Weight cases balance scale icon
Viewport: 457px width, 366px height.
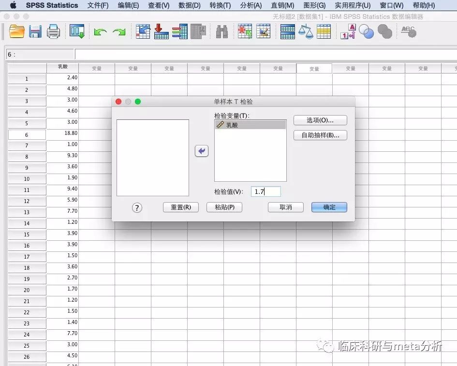[306, 31]
